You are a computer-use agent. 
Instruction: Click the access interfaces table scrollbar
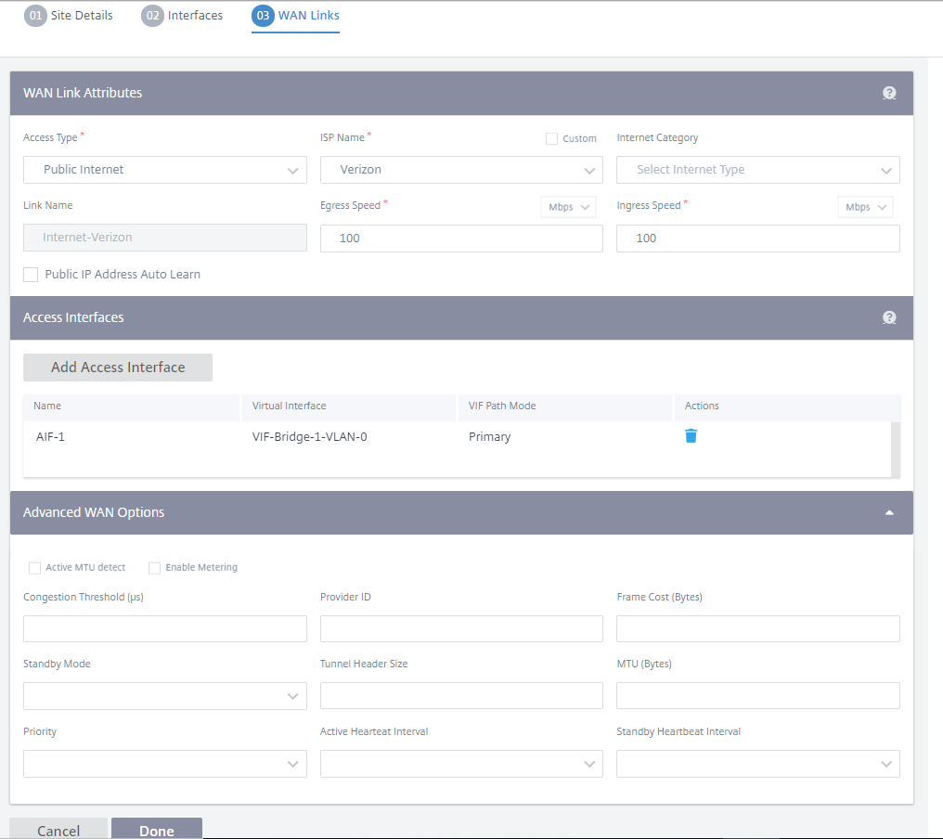tap(896, 449)
